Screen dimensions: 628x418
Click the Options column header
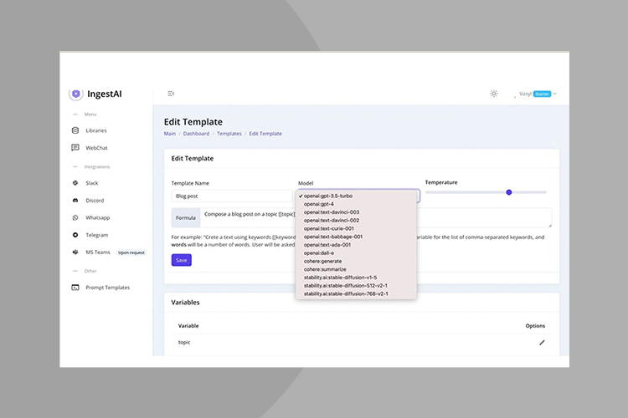(535, 326)
